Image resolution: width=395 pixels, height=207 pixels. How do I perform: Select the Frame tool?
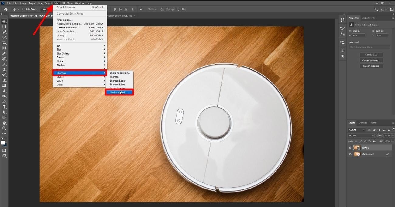point(4,48)
